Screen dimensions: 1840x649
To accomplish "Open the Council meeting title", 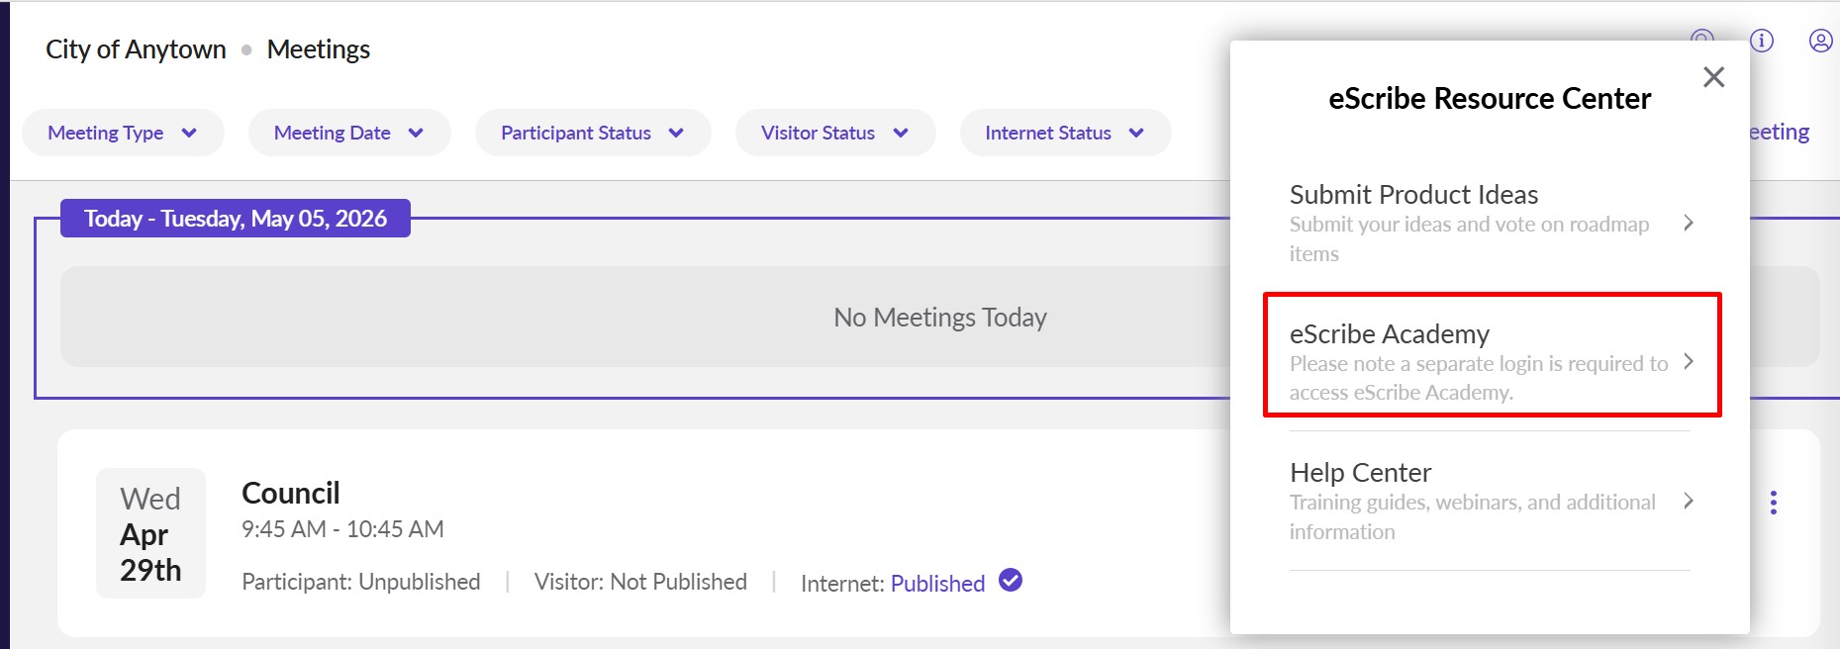I will [291, 493].
